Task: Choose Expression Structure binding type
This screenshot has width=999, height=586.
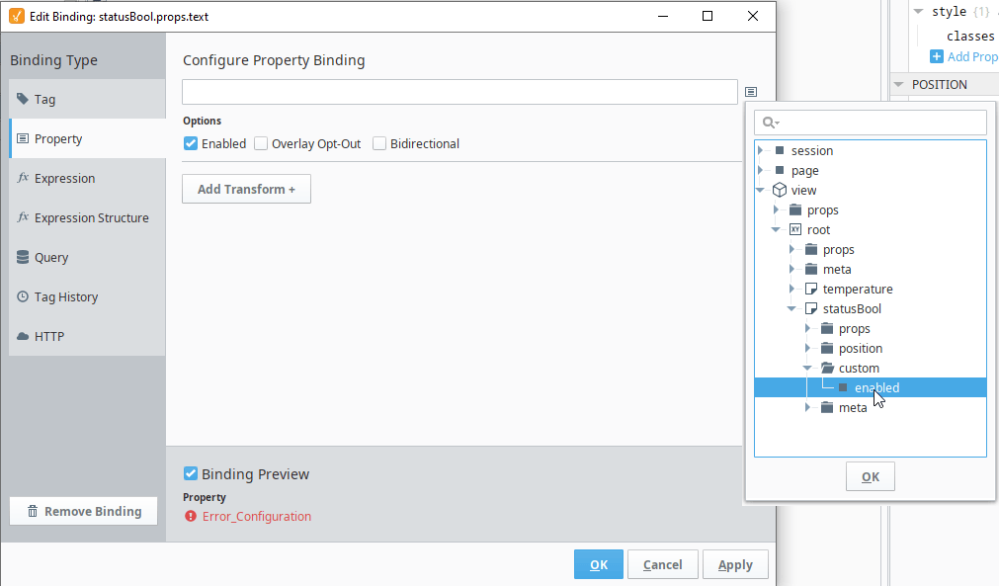Action: click(87, 217)
